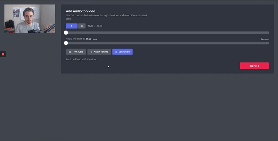
Task: Click the loop arrows icon
Action: (x=116, y=52)
